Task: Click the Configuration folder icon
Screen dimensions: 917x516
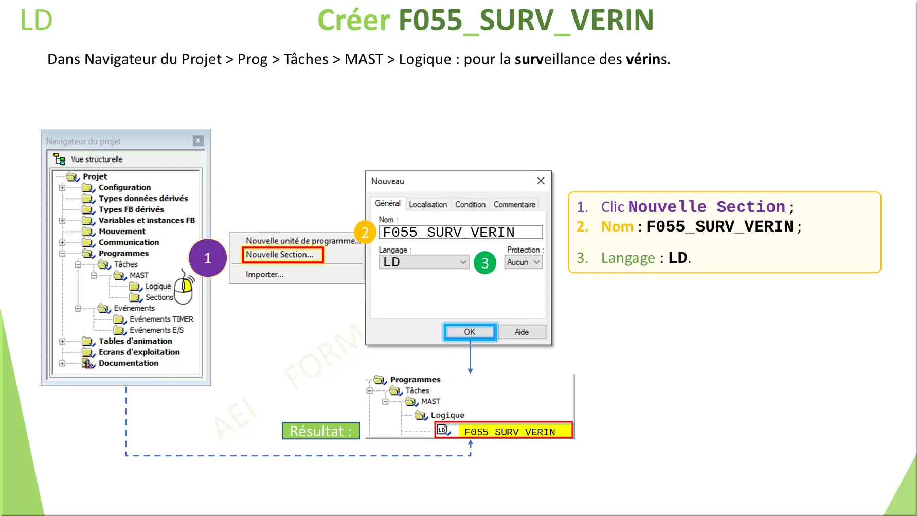Action: pyautogui.click(x=88, y=188)
